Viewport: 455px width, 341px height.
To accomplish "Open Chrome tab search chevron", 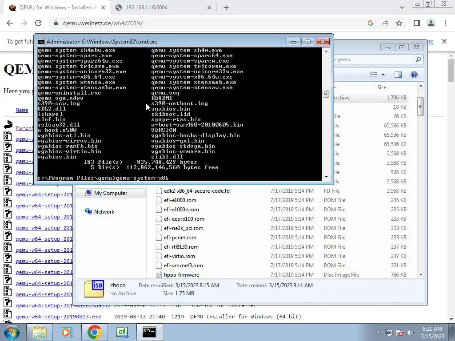I will click(402, 8).
